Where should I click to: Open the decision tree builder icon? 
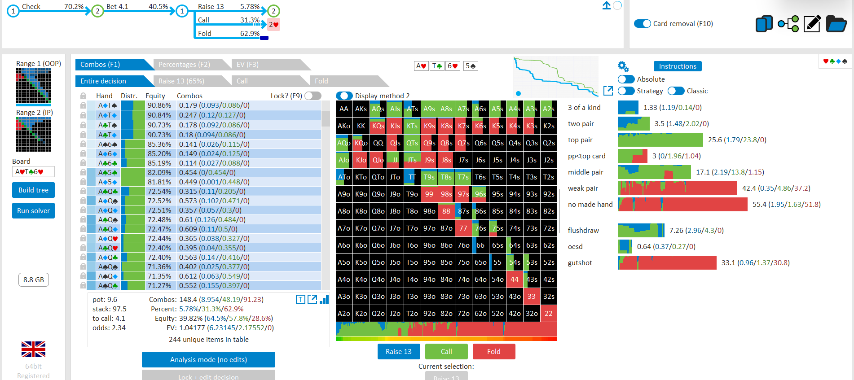pyautogui.click(x=788, y=24)
